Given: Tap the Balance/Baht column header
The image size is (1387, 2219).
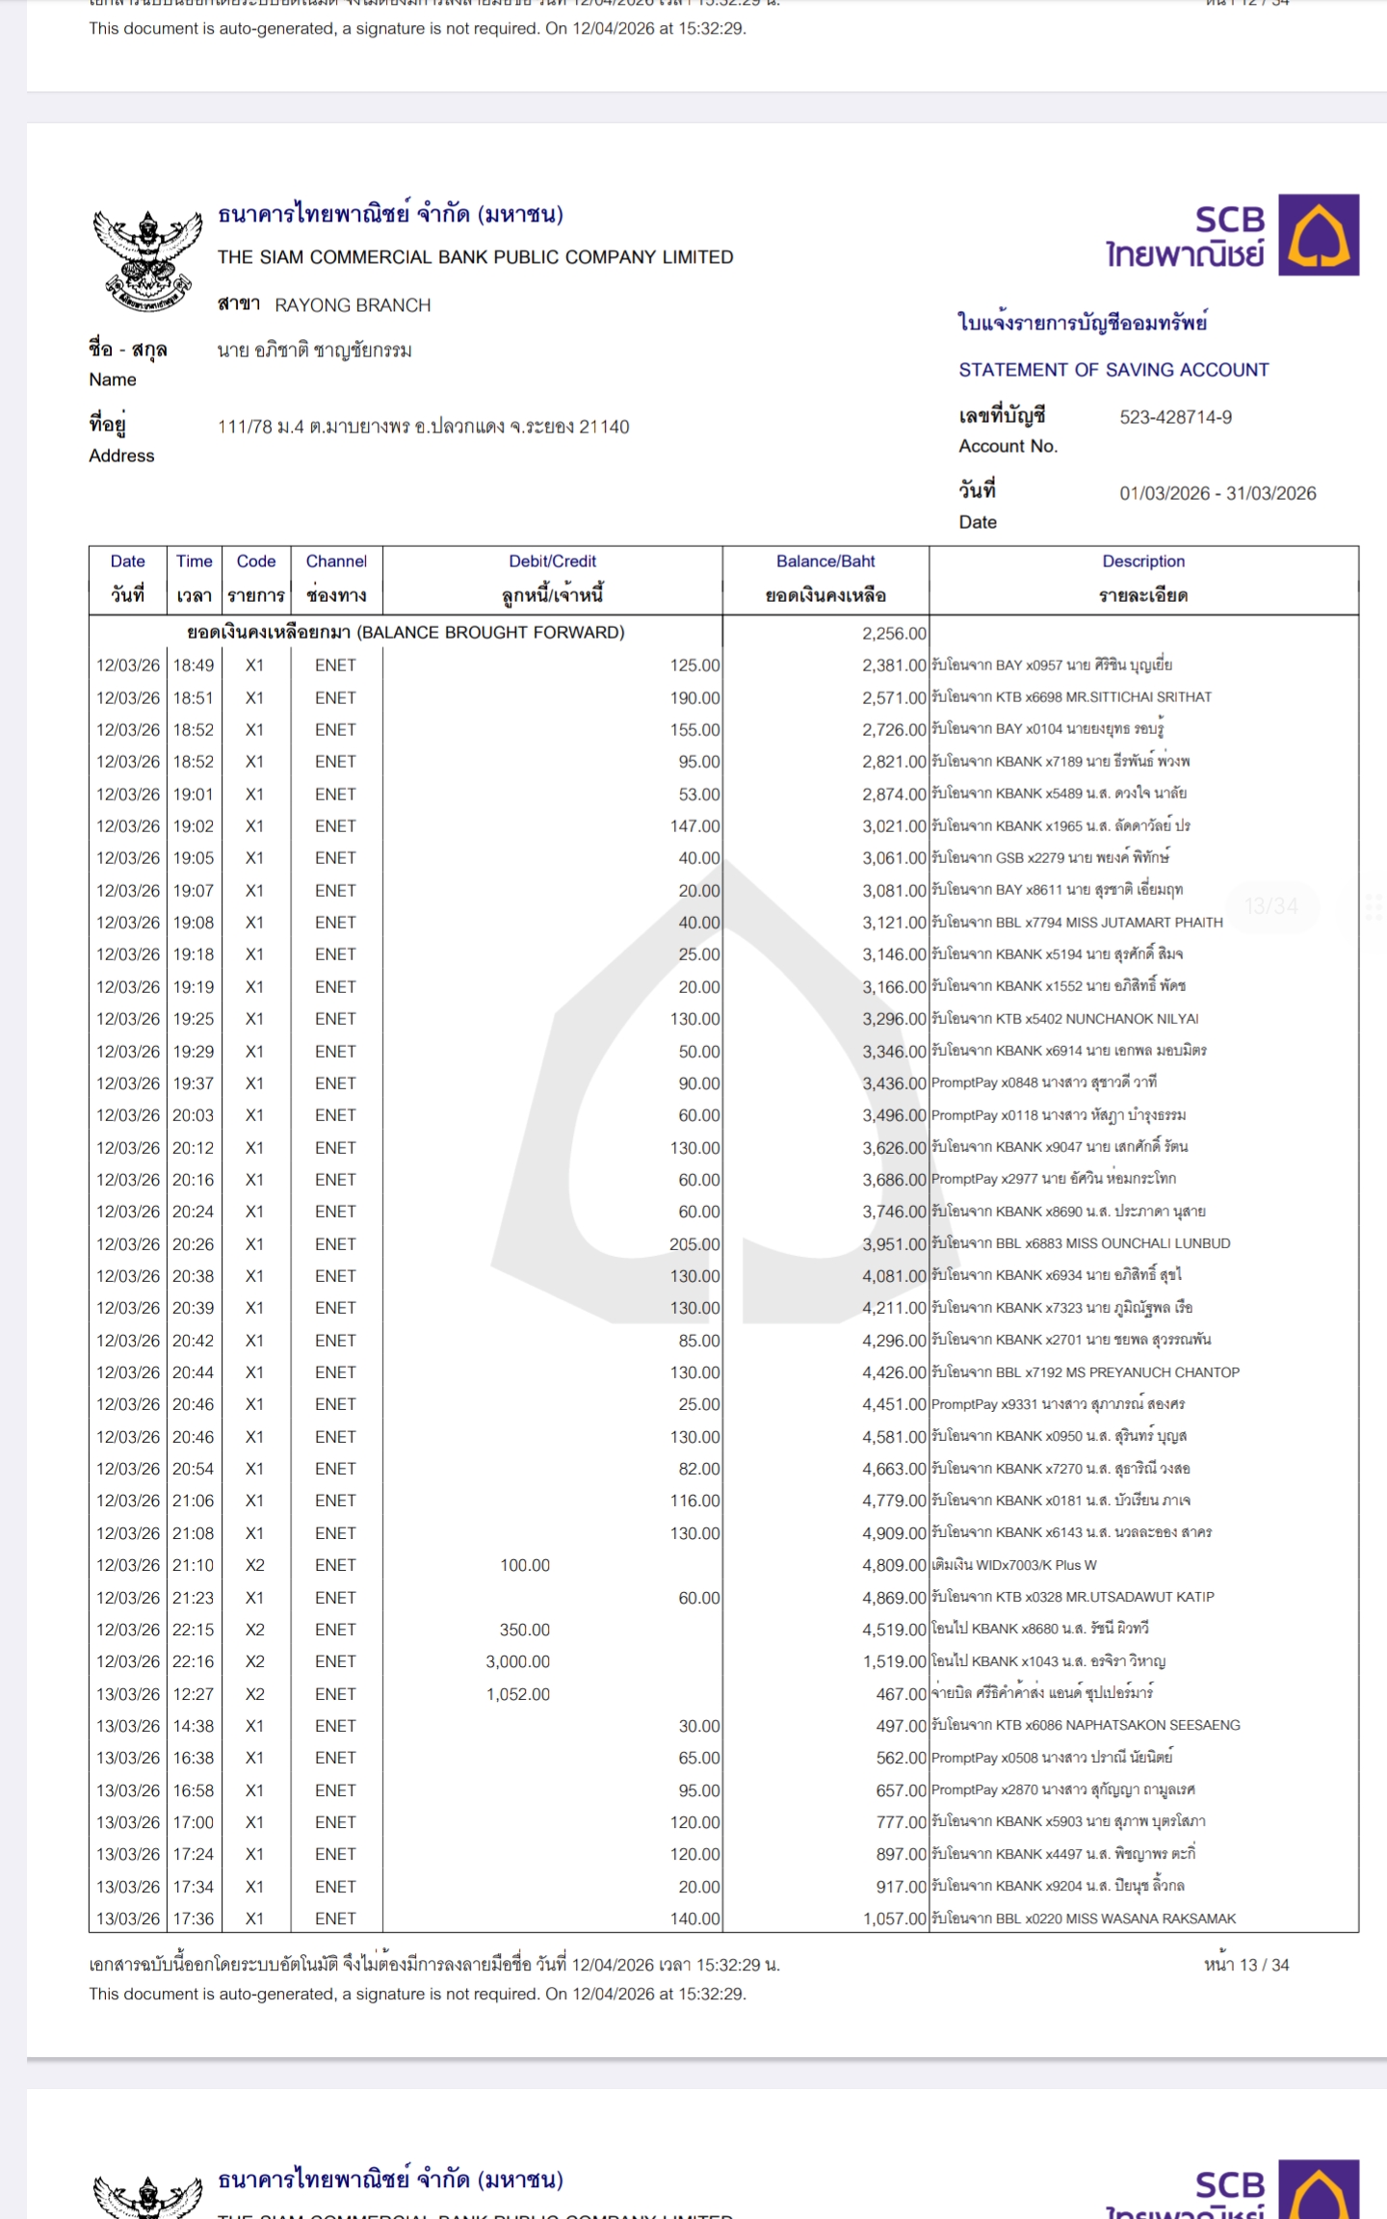Looking at the screenshot, I should [825, 578].
